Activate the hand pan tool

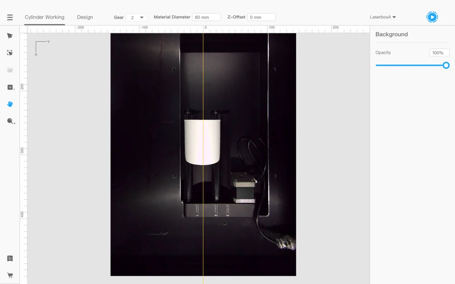tap(10, 104)
